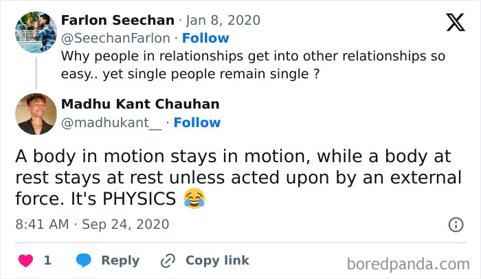Viewport: 481px width, 279px height.
Task: Open Farlon Seechan's profile picture
Action: [36, 32]
